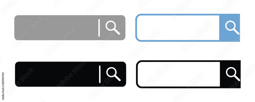Focus the gray search bar text area
The height and width of the screenshot is (102, 255).
coord(56,28)
